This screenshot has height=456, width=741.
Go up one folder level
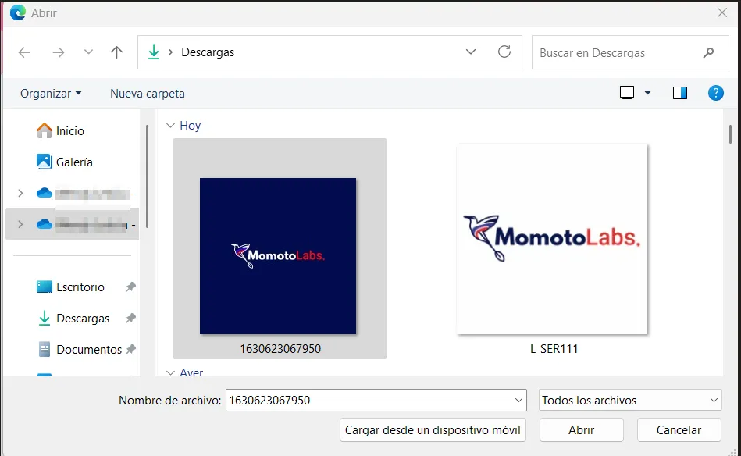tap(116, 52)
